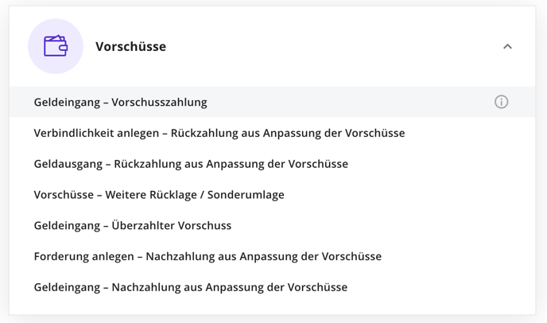Click the circular lavender icon badge
The height and width of the screenshot is (323, 547).
[x=56, y=46]
